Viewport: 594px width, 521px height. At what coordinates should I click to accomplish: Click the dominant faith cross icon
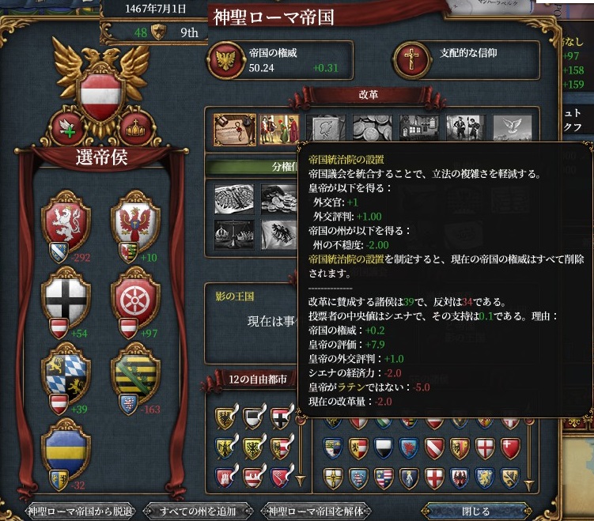(x=412, y=61)
